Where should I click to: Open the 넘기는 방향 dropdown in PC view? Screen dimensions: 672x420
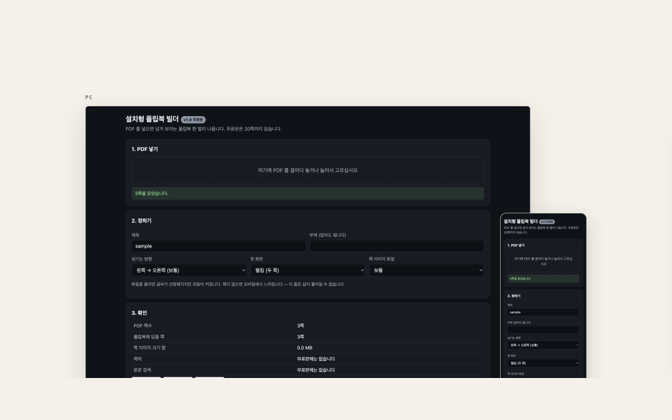pyautogui.click(x=189, y=270)
